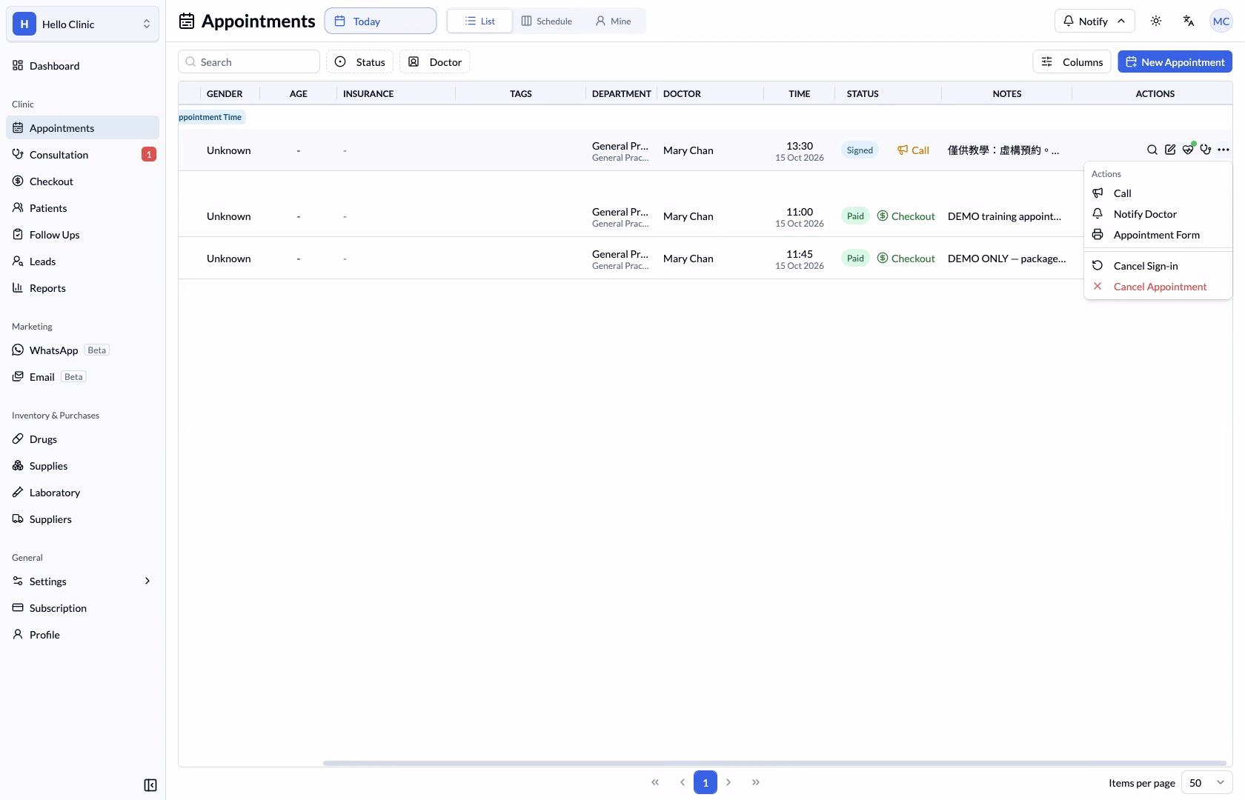Viewport: 1245px width, 800px height.
Task: Click Checkout in the 11:45 appointment row
Action: 906,259
